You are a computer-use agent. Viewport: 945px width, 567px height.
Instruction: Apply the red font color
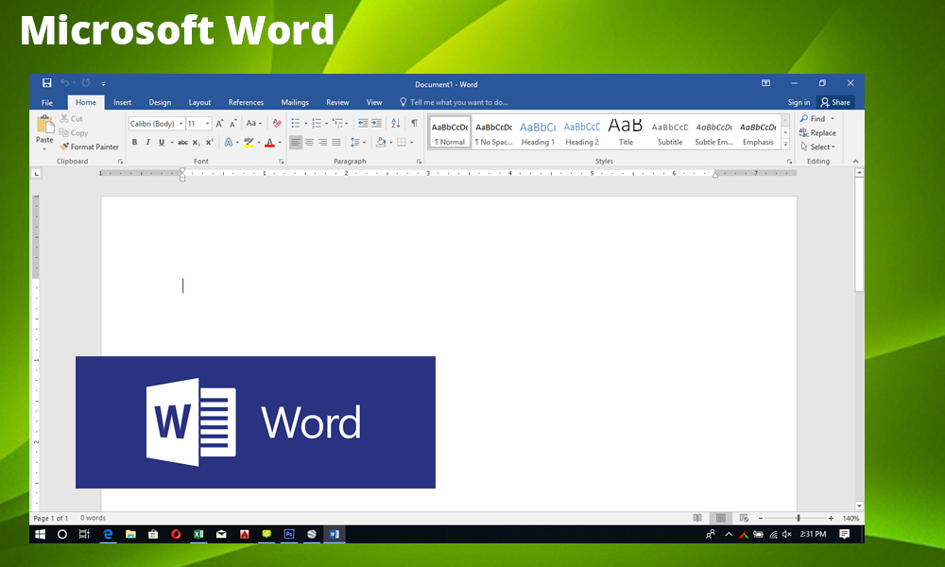tap(269, 143)
